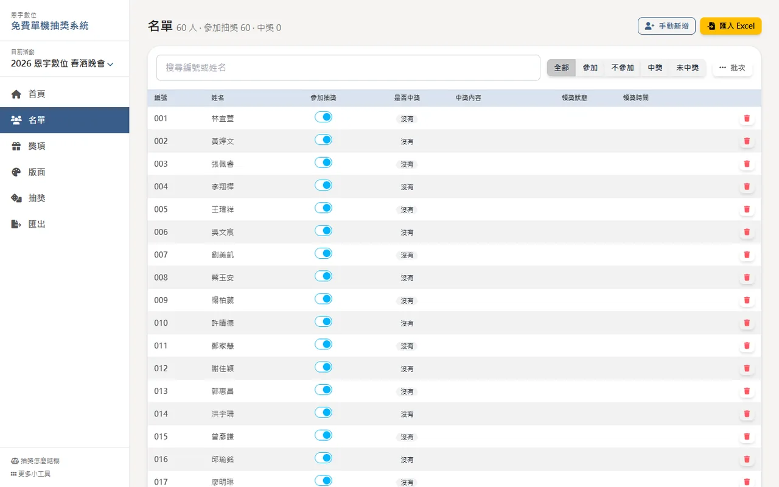Switch off 參加抽獎 for entry 008
The image size is (779, 487).
tap(323, 276)
